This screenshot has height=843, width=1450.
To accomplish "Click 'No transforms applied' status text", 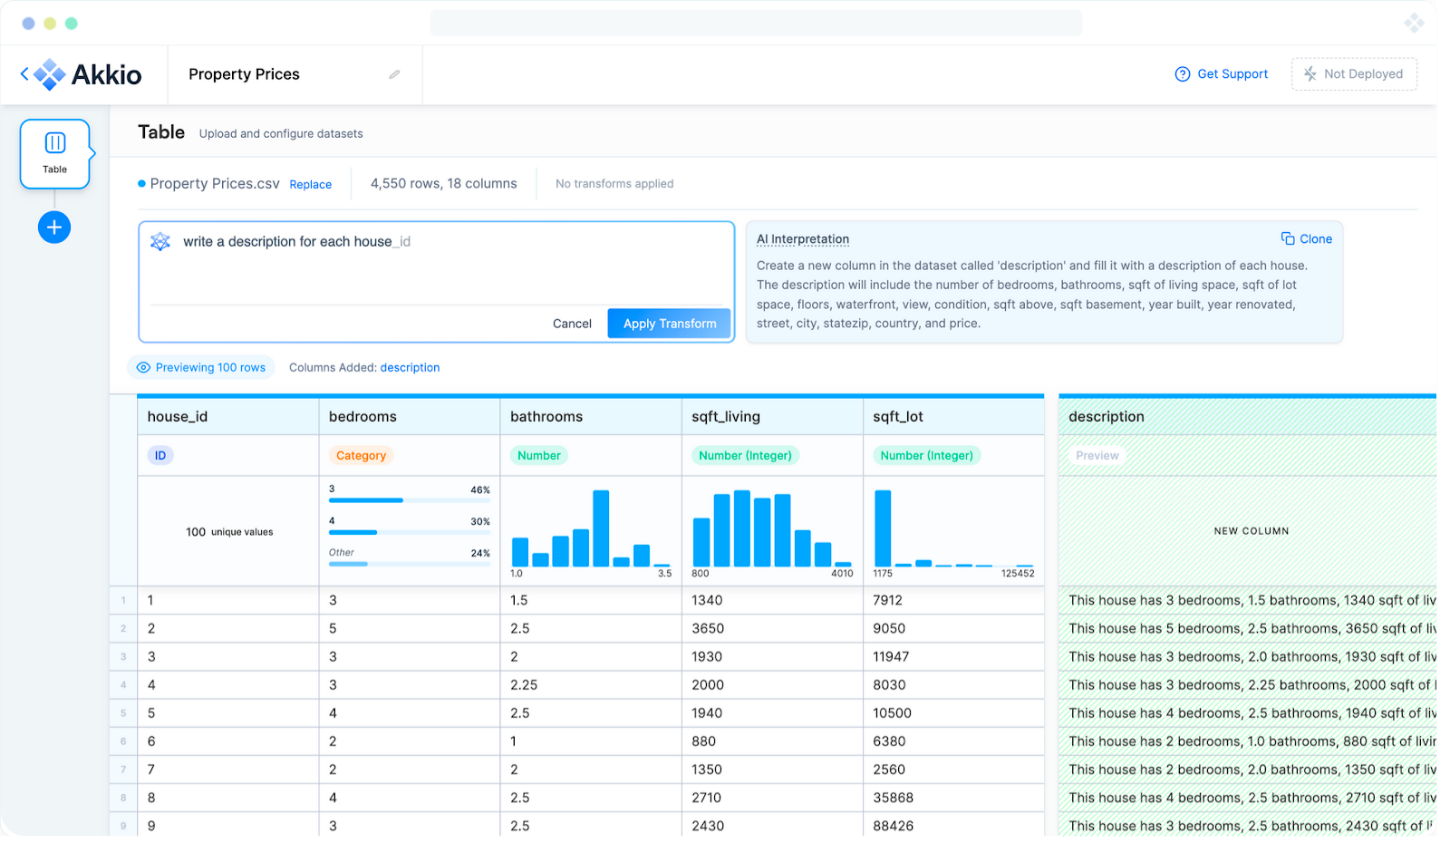I will [x=614, y=183].
